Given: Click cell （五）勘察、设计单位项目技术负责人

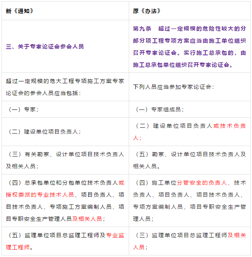Looking at the screenshot, I should pos(190,160).
